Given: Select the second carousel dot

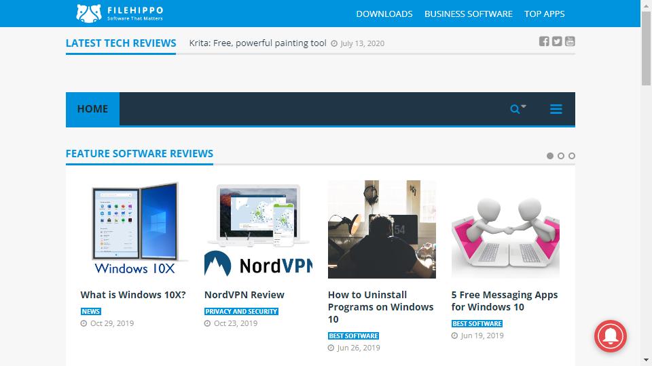Looking at the screenshot, I should click(560, 156).
